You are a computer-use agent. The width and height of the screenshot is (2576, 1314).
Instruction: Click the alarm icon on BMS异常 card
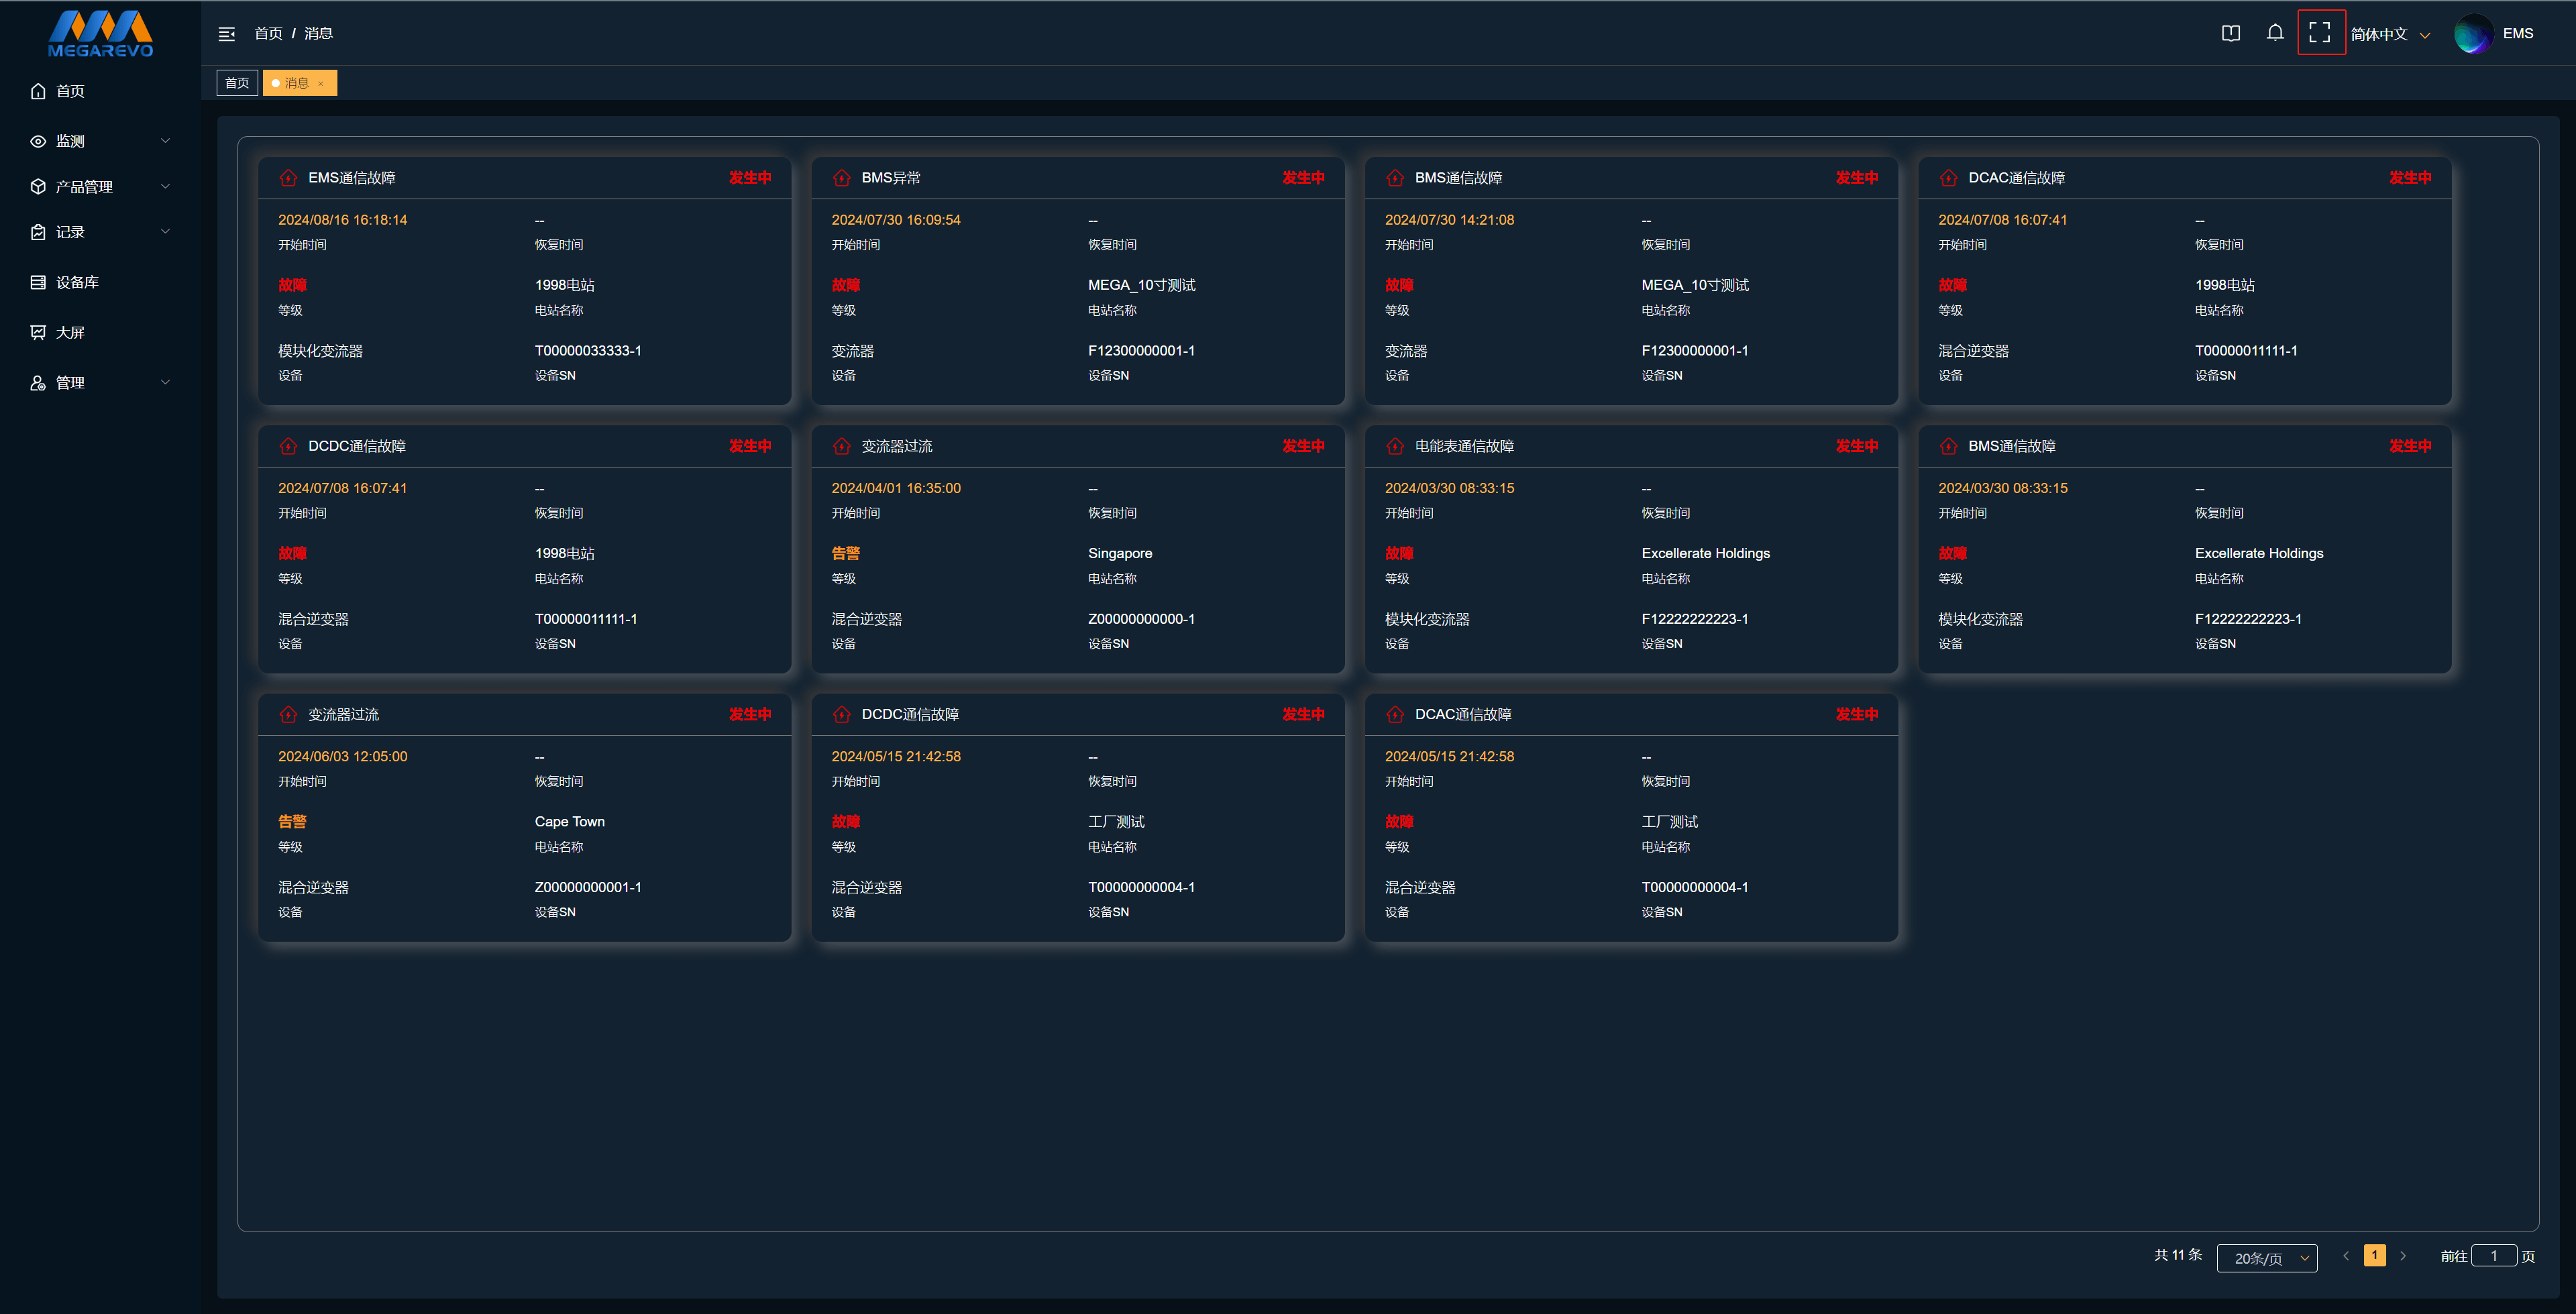tap(842, 178)
